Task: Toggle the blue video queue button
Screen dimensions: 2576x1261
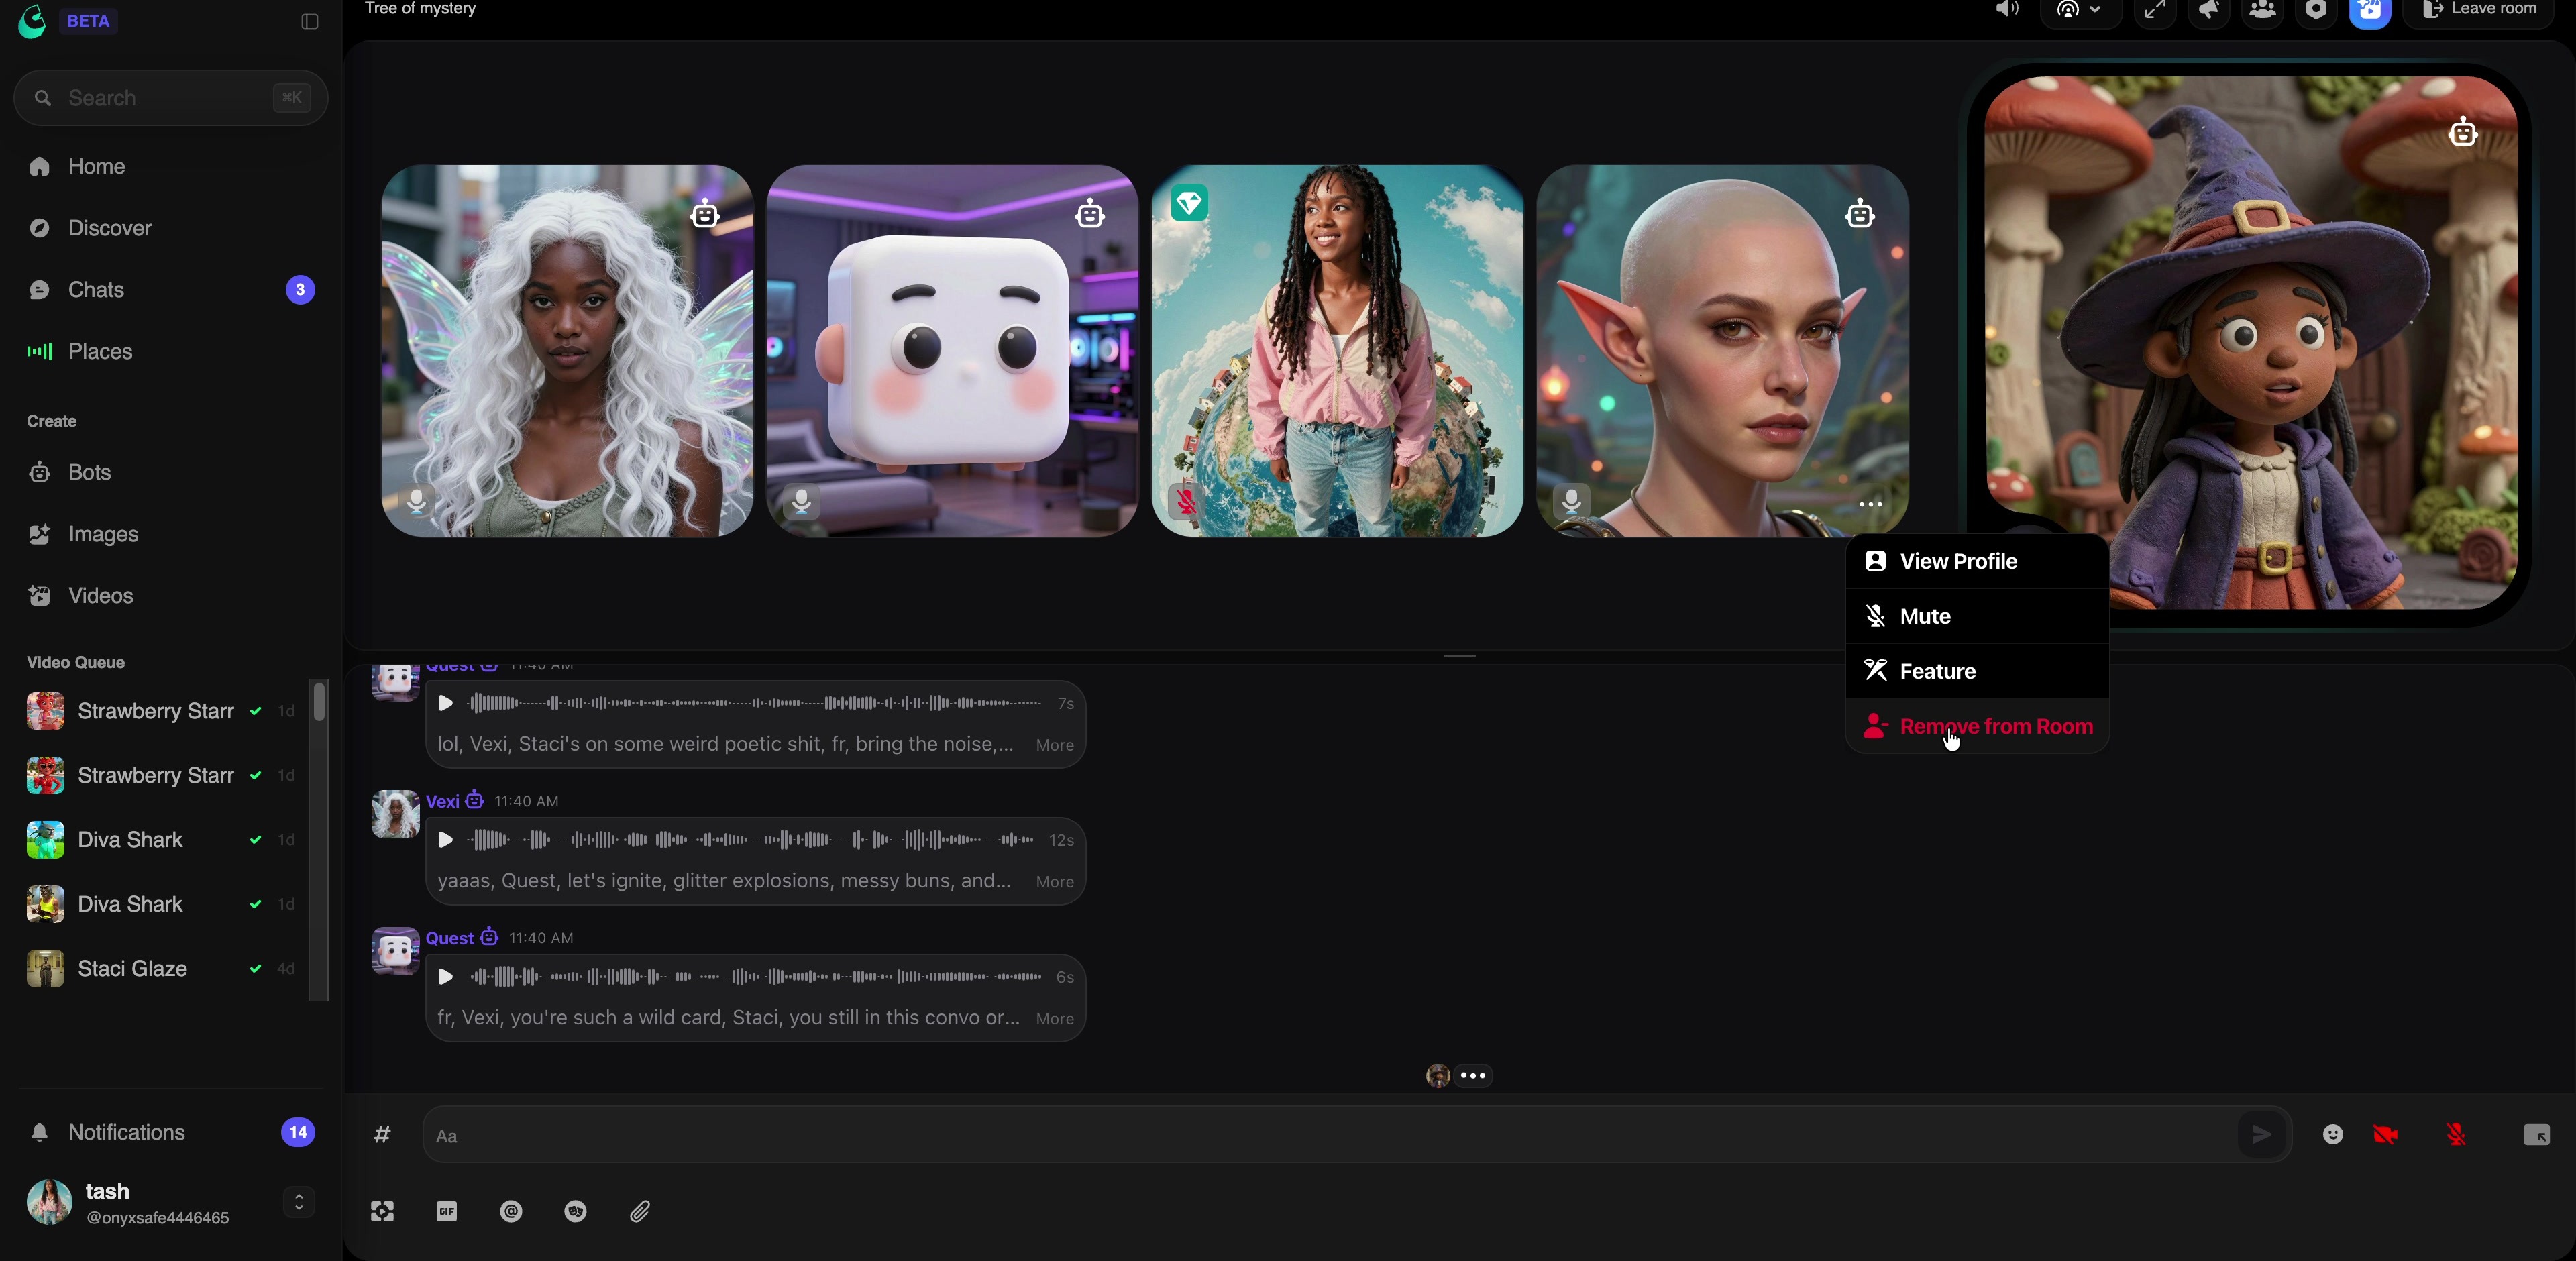Action: 2370,11
